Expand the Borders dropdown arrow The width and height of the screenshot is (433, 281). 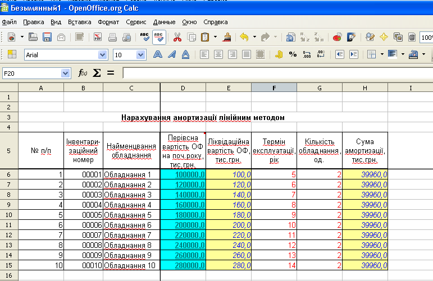tap(382, 54)
